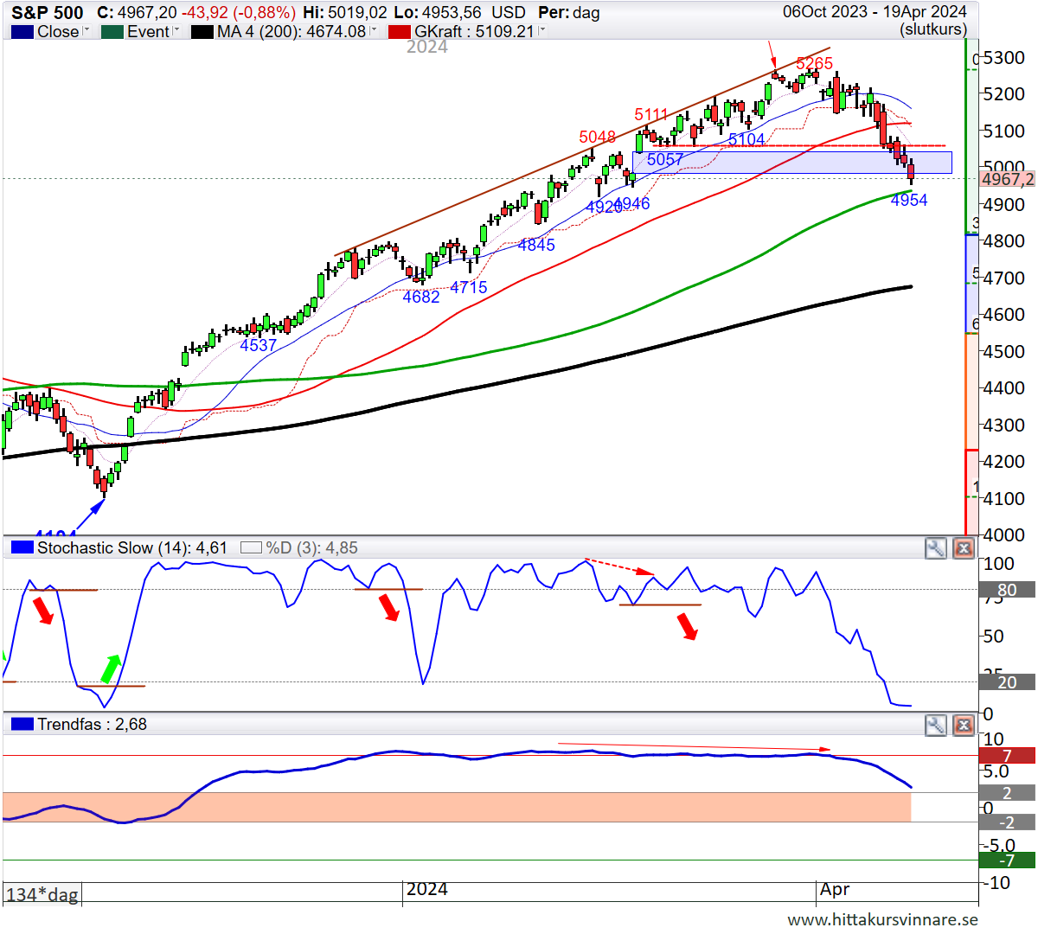Screen dimensions: 1038x934
Task: Click the (slutkurs) label
Action: [x=933, y=29]
